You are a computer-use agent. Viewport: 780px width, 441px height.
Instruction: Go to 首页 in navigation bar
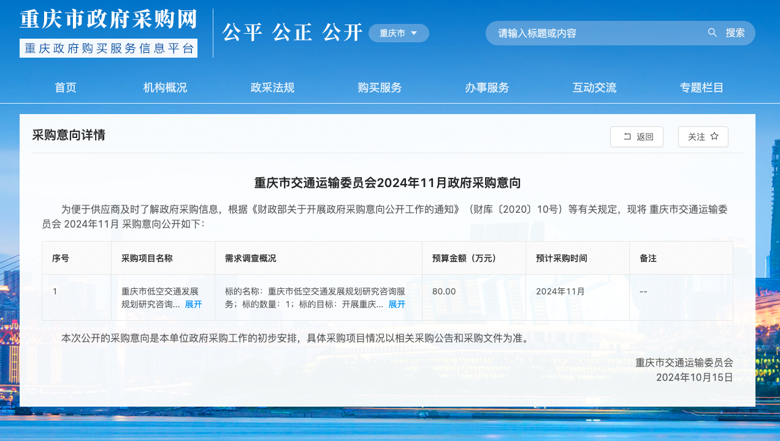[x=66, y=88]
